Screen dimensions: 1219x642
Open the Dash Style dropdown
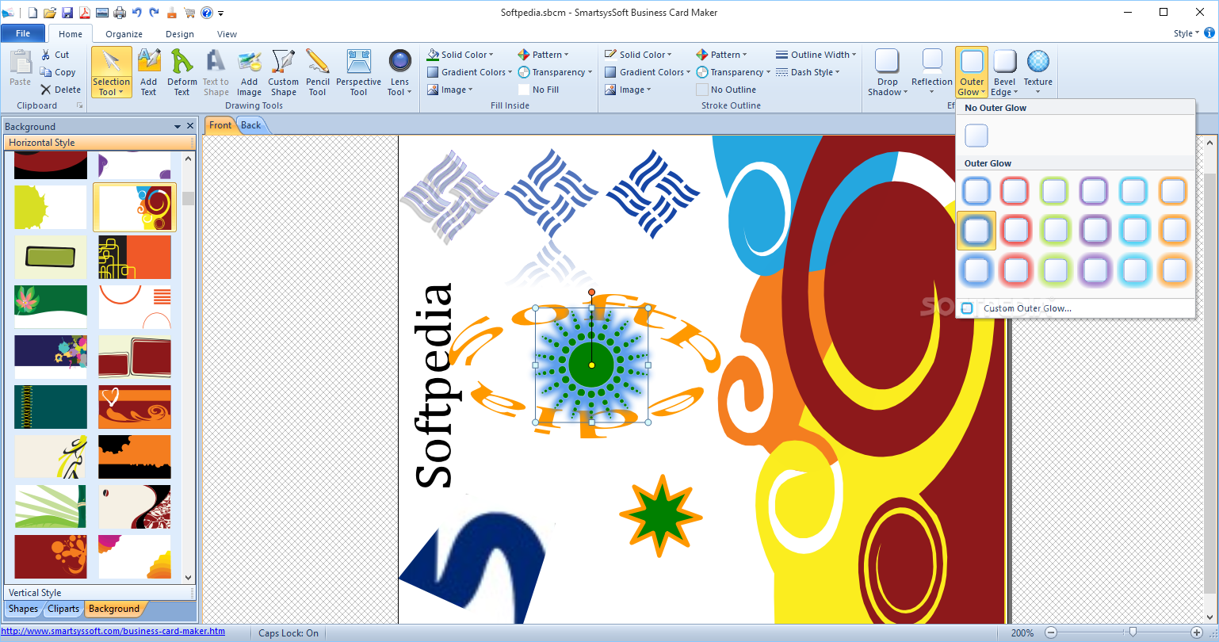pyautogui.click(x=808, y=72)
